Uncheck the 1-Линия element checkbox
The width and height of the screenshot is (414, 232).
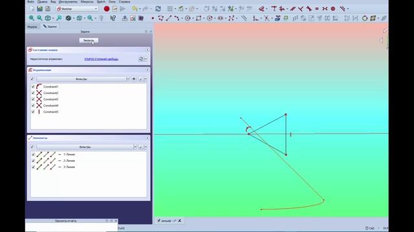click(33, 155)
